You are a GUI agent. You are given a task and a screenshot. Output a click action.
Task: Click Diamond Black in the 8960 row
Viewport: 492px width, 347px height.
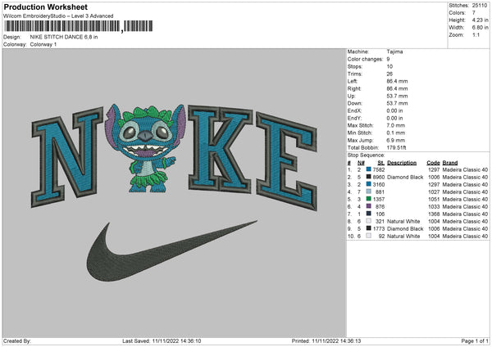(x=405, y=178)
